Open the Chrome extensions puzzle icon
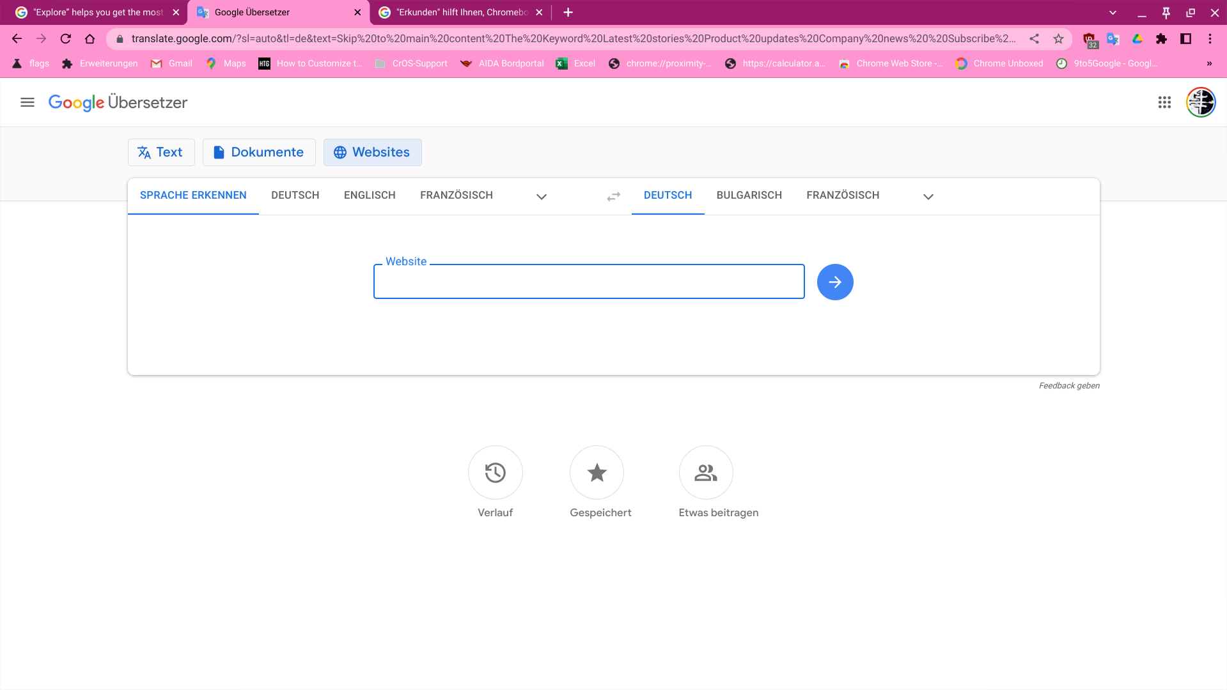This screenshot has height=690, width=1227. coord(1161,39)
